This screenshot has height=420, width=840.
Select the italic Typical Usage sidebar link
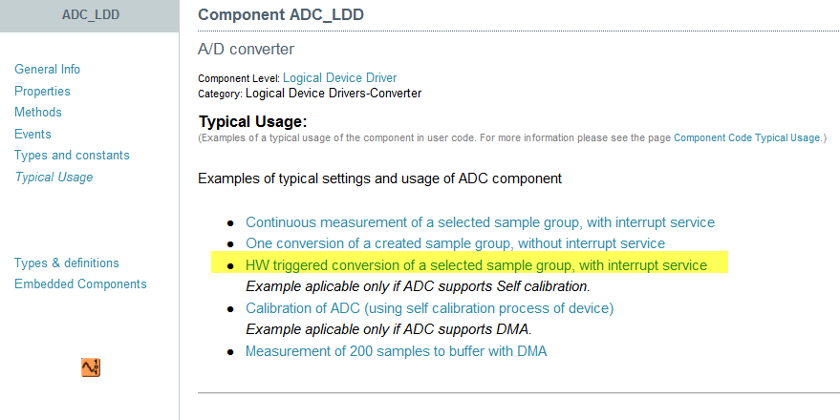54,178
